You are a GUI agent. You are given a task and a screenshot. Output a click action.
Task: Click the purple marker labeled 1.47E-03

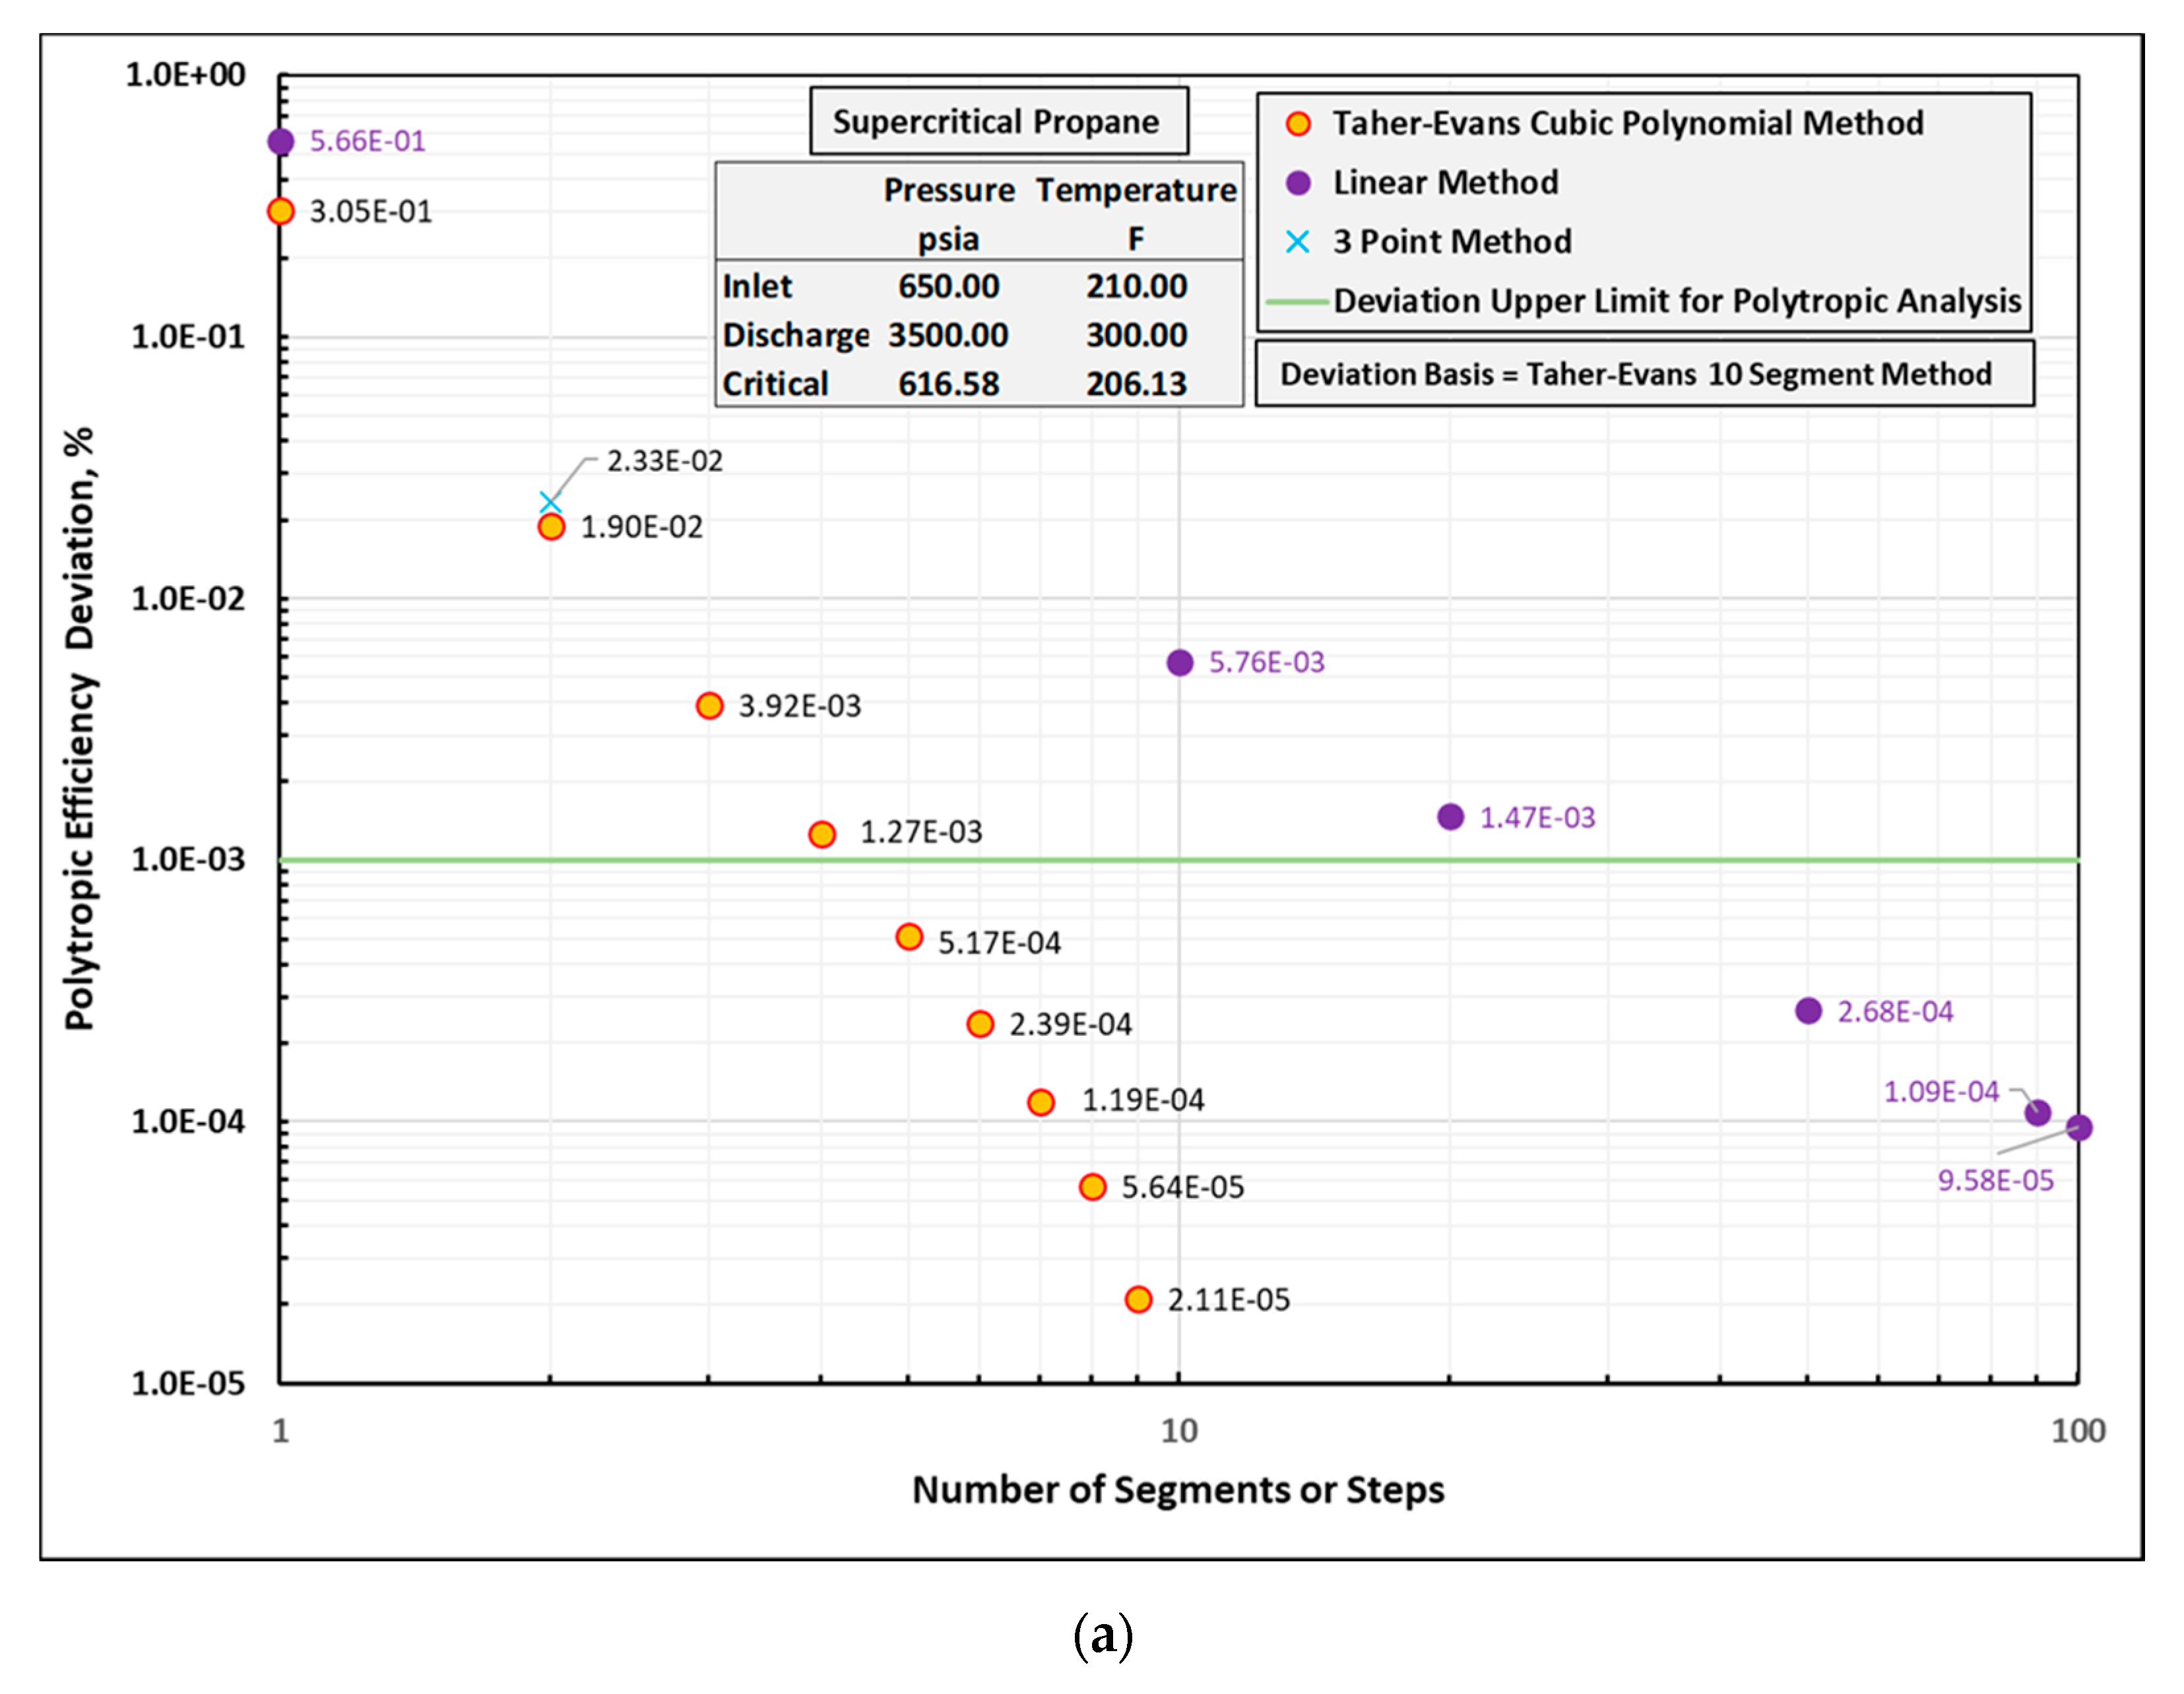pyautogui.click(x=1451, y=817)
